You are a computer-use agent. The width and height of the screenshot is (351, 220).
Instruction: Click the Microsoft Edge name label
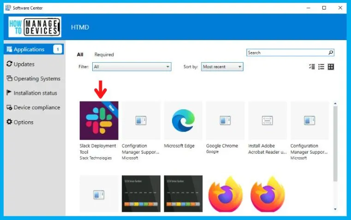click(179, 146)
